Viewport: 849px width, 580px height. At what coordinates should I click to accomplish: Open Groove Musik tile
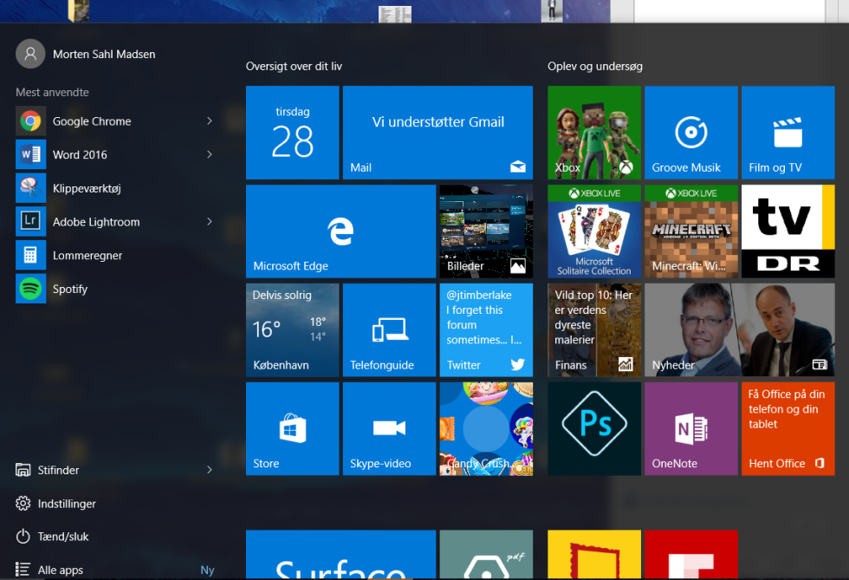(x=690, y=132)
